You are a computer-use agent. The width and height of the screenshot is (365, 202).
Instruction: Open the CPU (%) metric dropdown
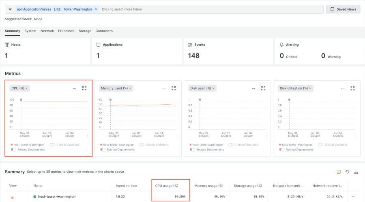pyautogui.click(x=20, y=88)
